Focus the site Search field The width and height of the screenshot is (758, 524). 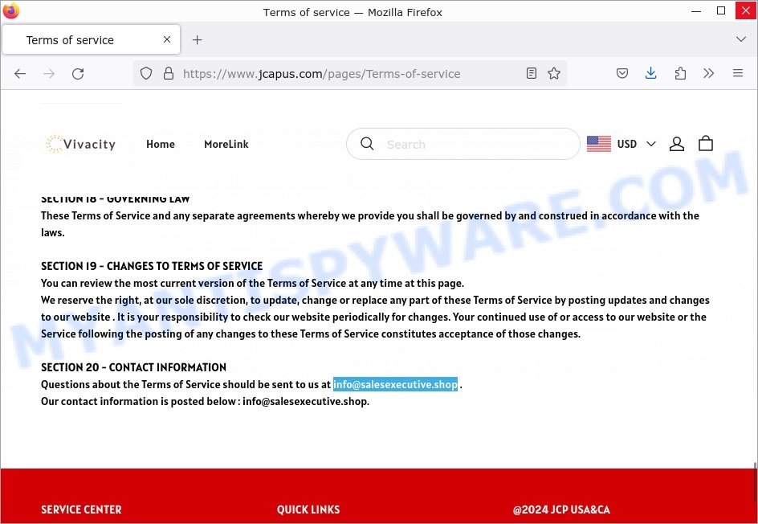click(463, 144)
